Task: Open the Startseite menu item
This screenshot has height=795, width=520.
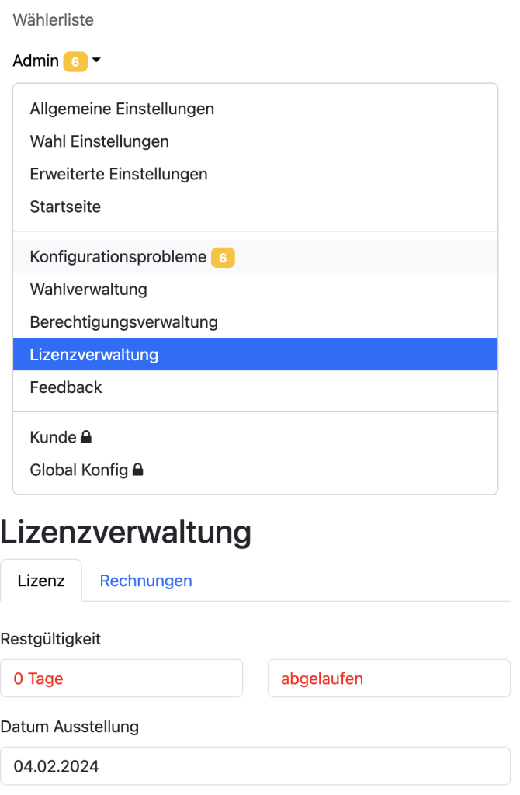Action: [65, 207]
